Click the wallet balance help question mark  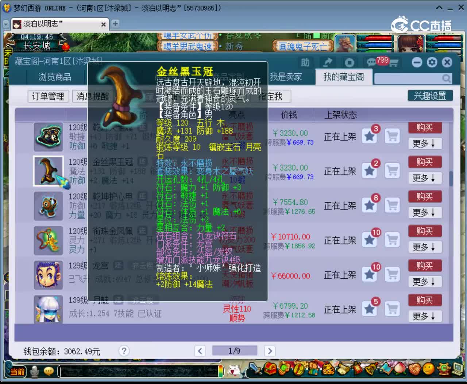coord(124,351)
